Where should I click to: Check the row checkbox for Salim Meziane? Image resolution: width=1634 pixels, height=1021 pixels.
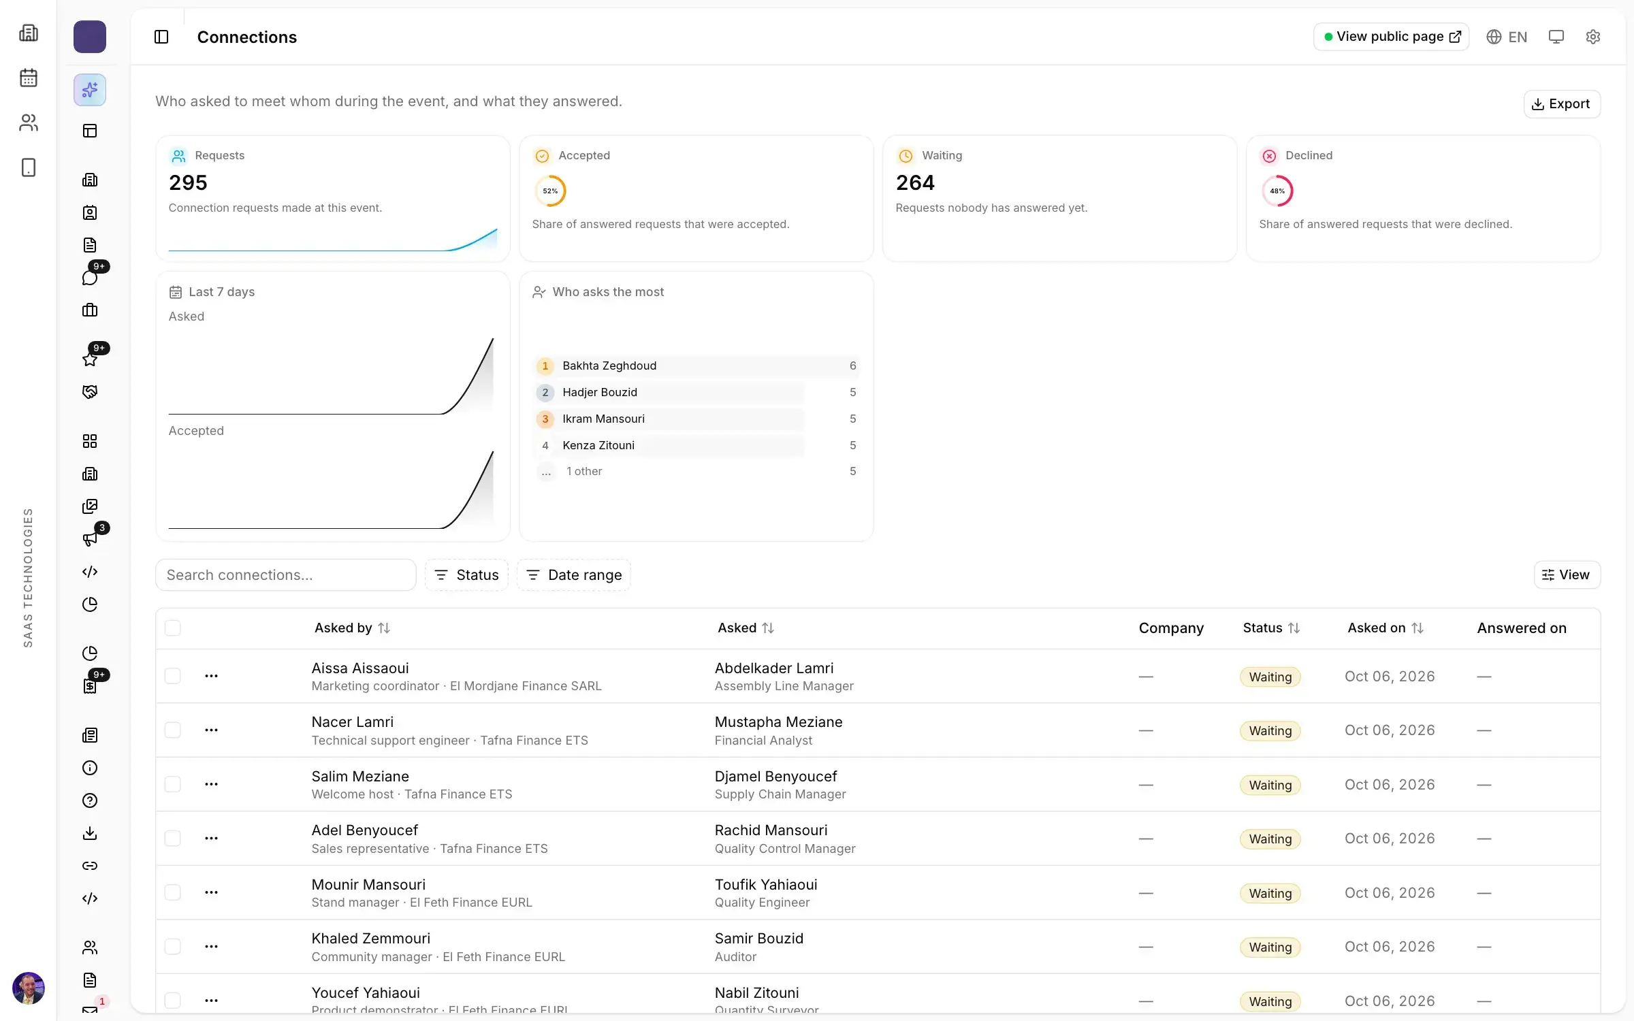[173, 784]
